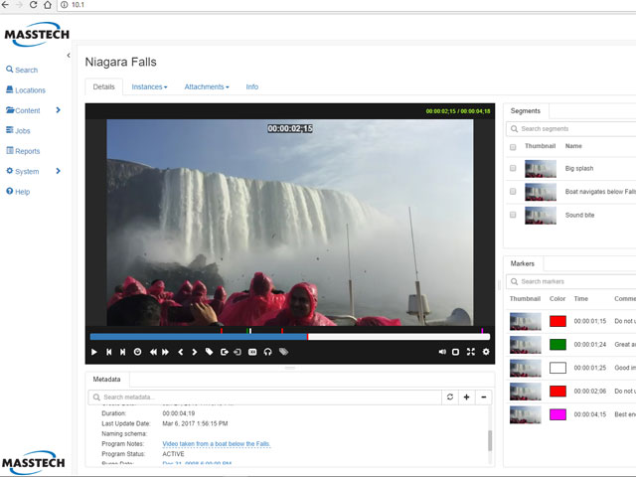
Task: Step back one frame
Action: [x=181, y=352]
